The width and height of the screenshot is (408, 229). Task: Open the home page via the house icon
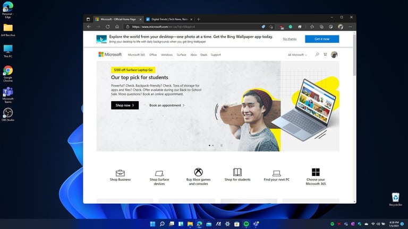point(117,27)
